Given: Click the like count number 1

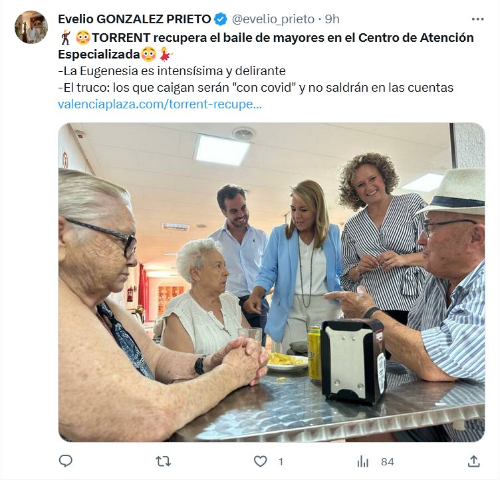Looking at the screenshot, I should coord(281,461).
